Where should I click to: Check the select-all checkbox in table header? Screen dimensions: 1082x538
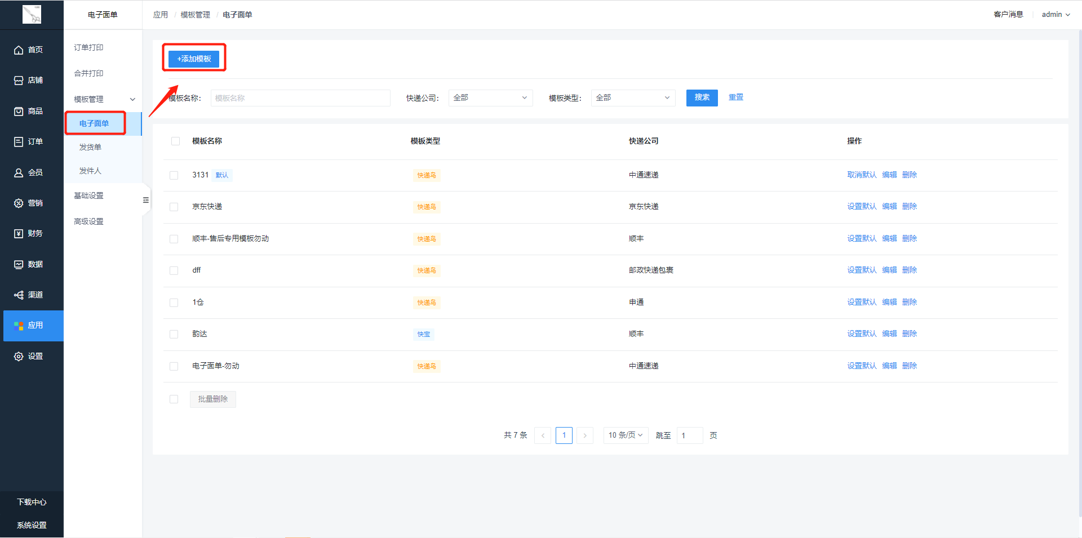pos(175,141)
